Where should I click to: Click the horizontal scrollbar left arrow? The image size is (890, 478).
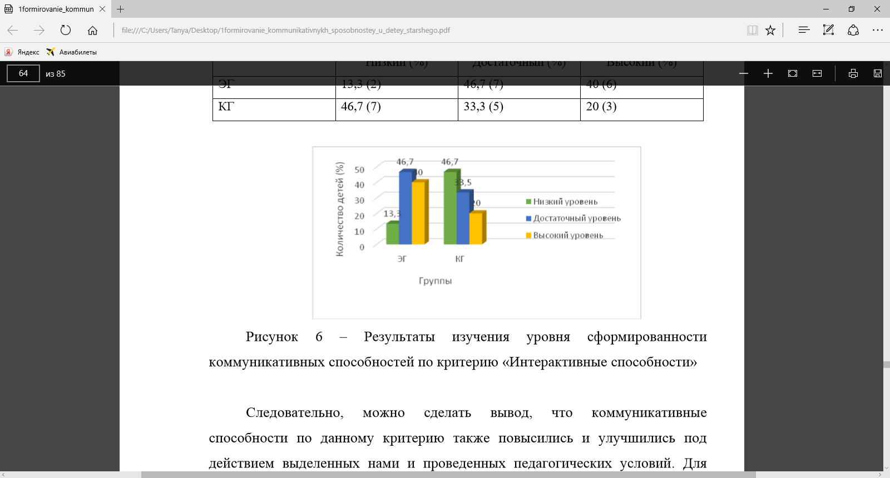(x=3, y=475)
